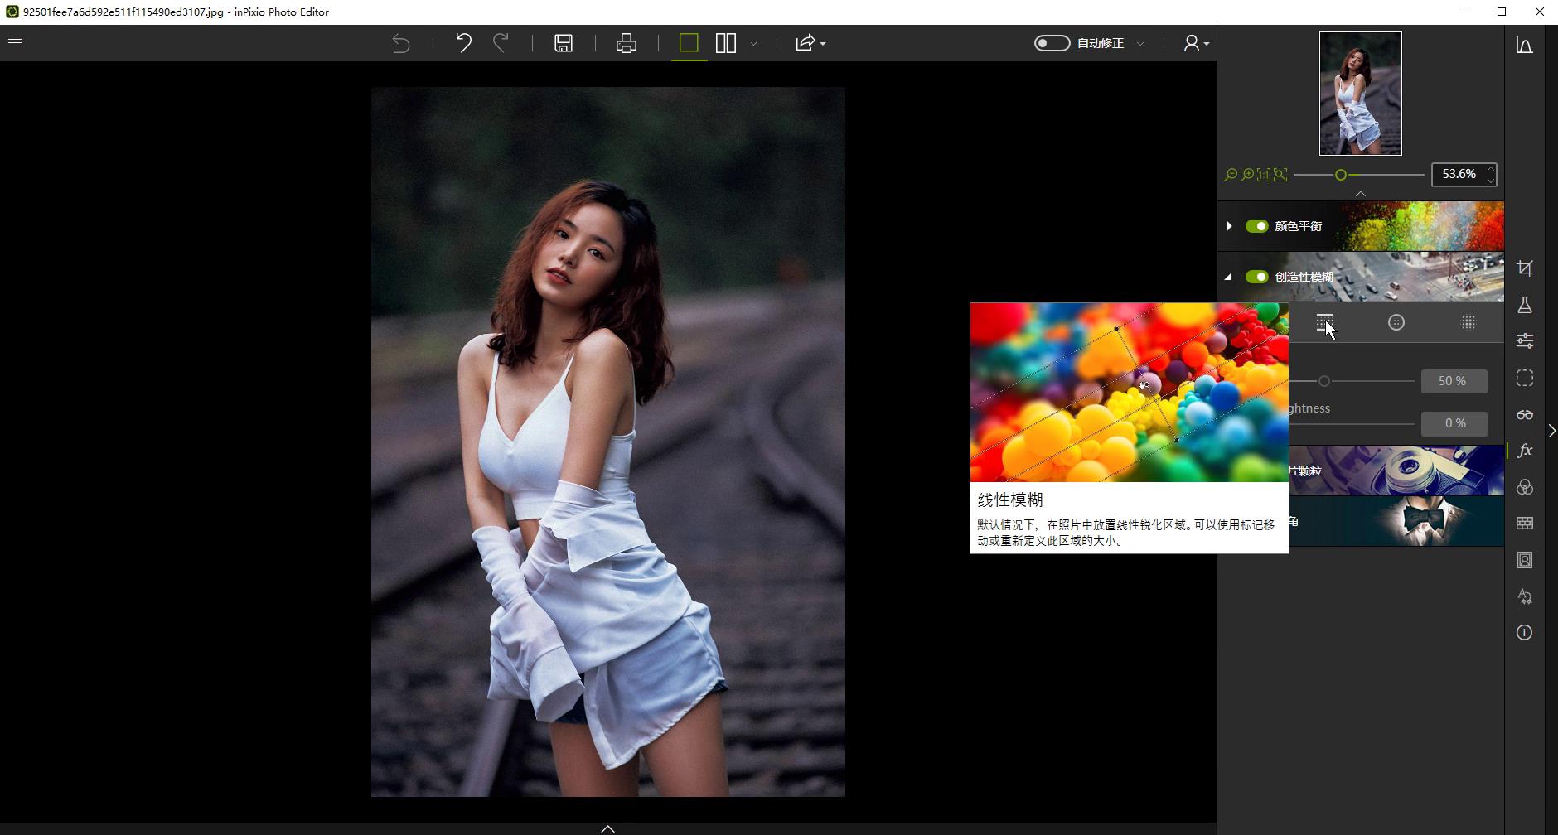Open the vignette bow-tie effect section
1558x835 pixels.
coord(1396,521)
